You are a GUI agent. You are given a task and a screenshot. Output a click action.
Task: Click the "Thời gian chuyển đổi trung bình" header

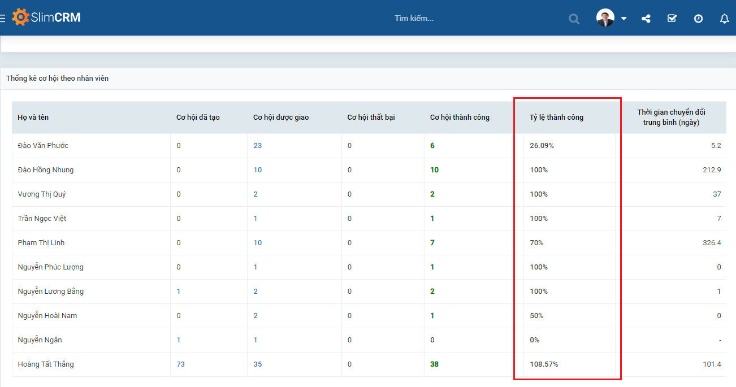click(x=671, y=117)
